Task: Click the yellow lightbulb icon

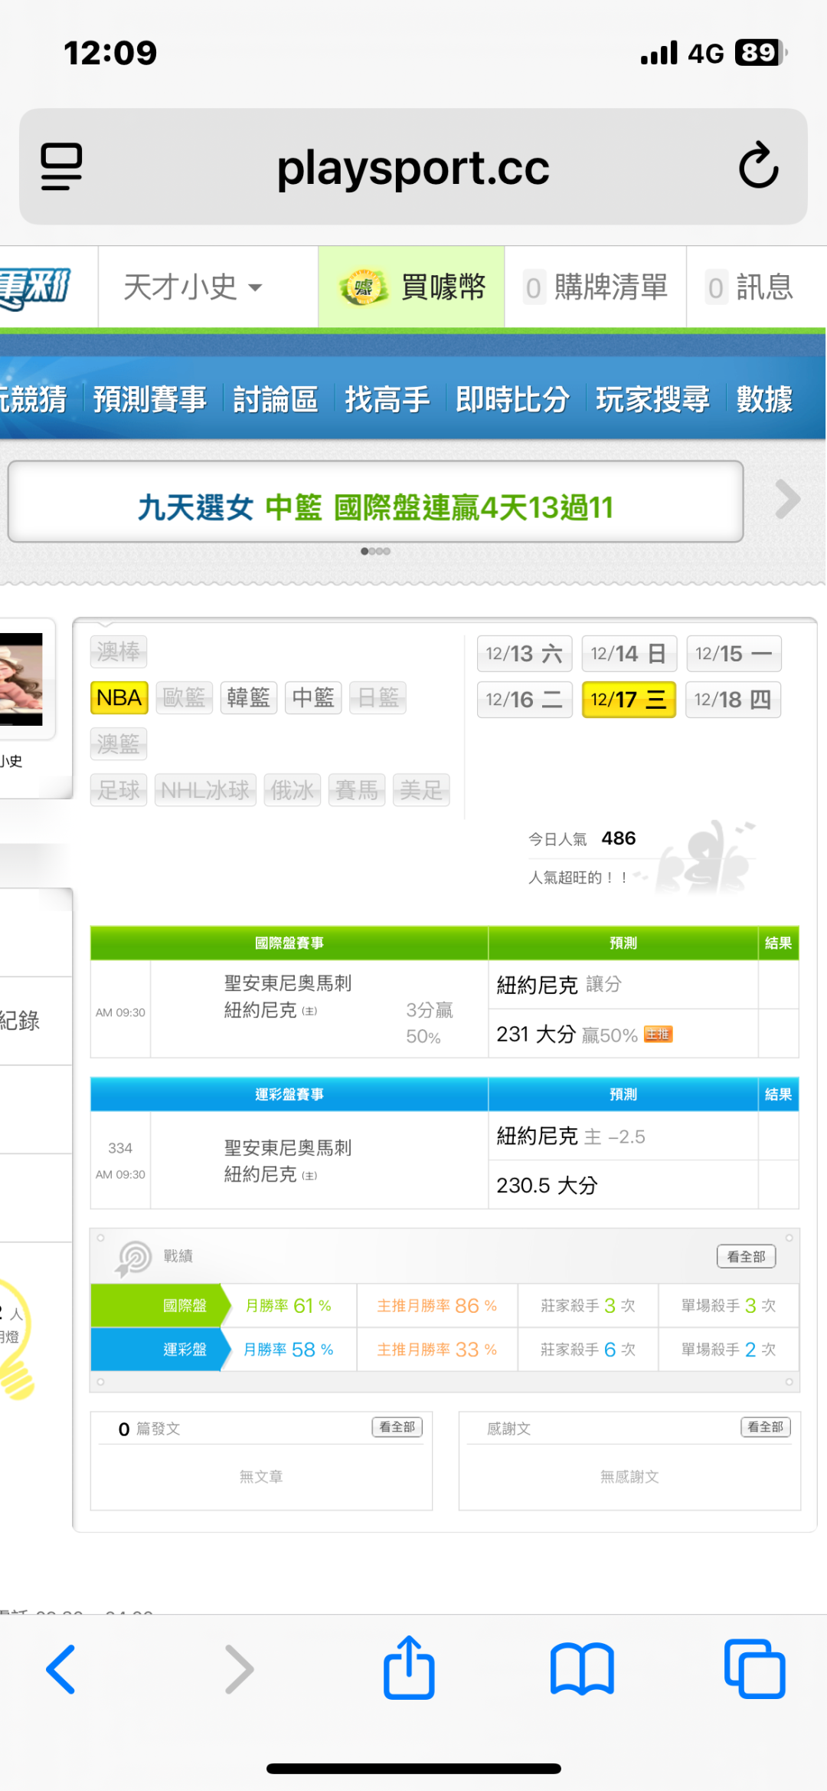Action: coord(15,1341)
